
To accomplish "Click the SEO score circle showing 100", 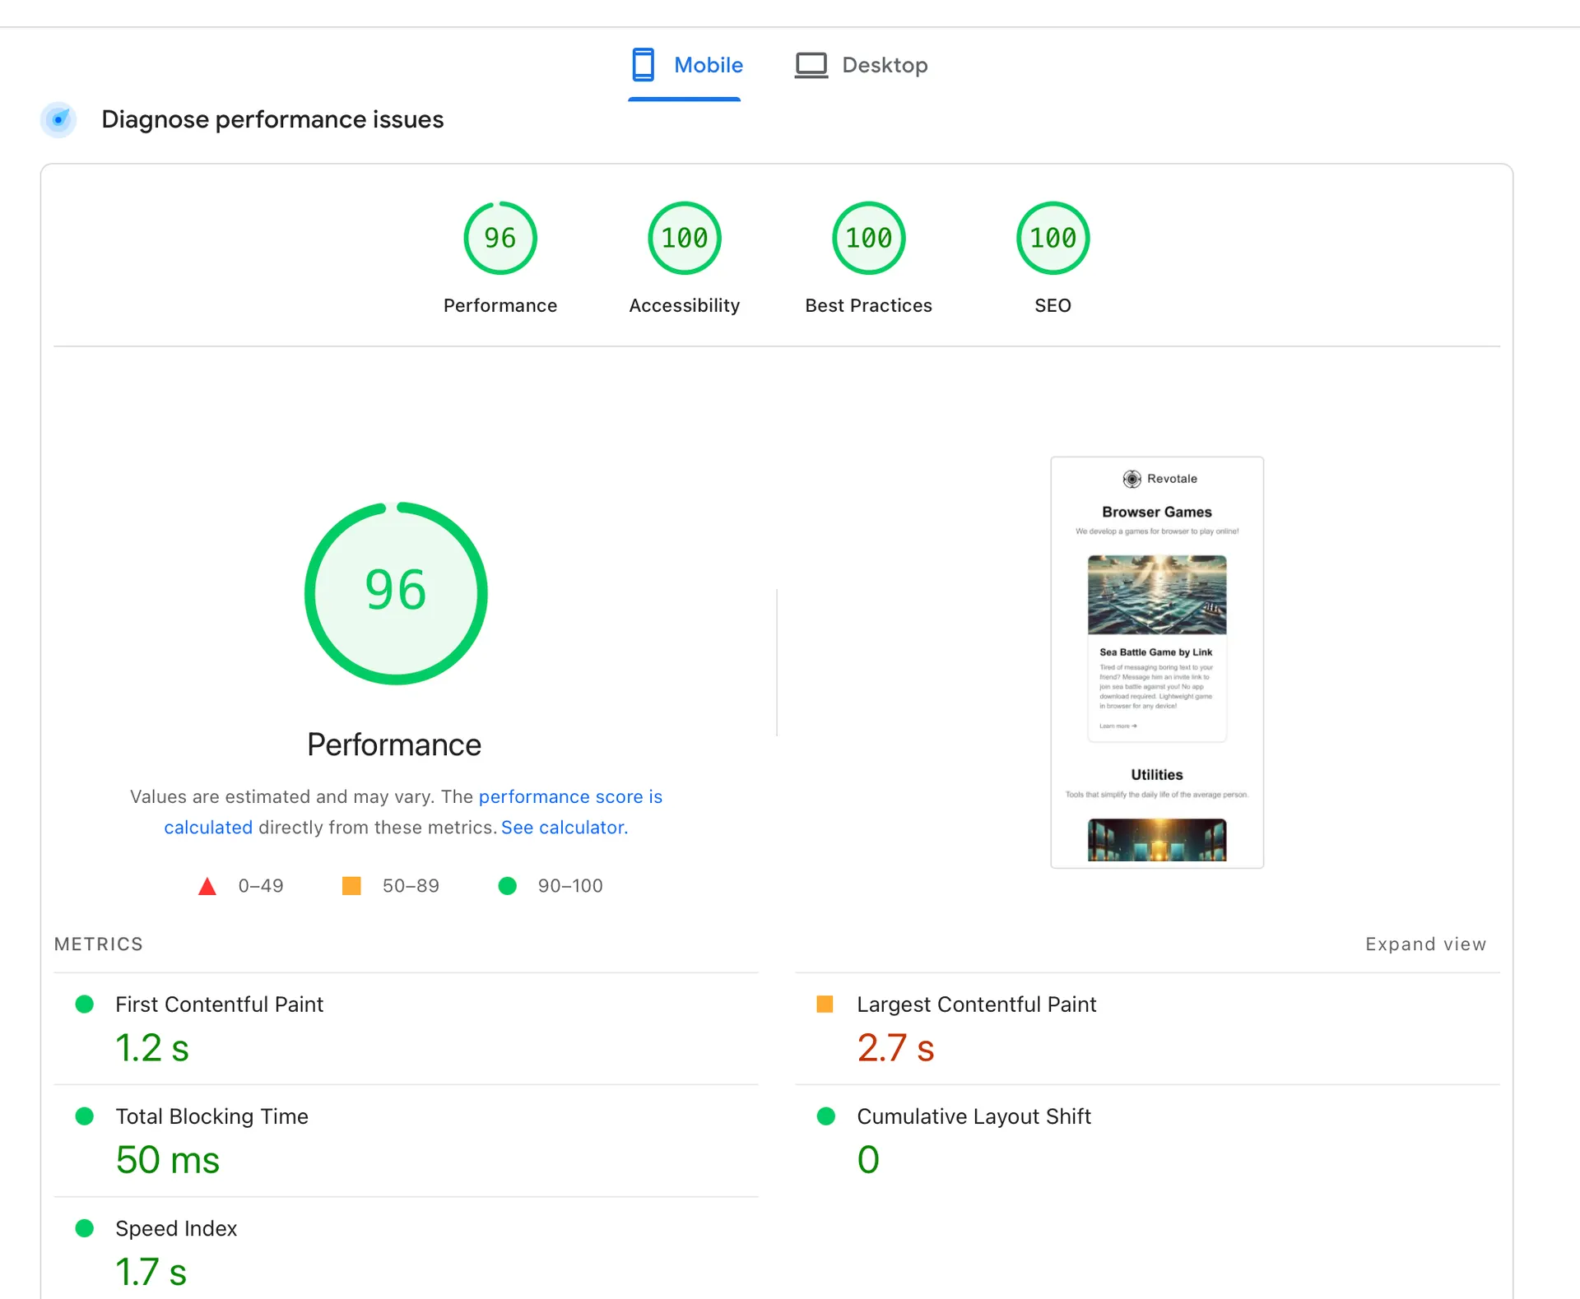I will tap(1053, 238).
